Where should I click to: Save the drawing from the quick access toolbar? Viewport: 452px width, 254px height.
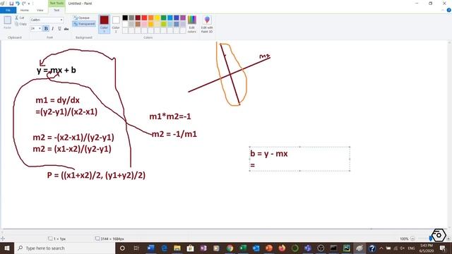point(11,4)
